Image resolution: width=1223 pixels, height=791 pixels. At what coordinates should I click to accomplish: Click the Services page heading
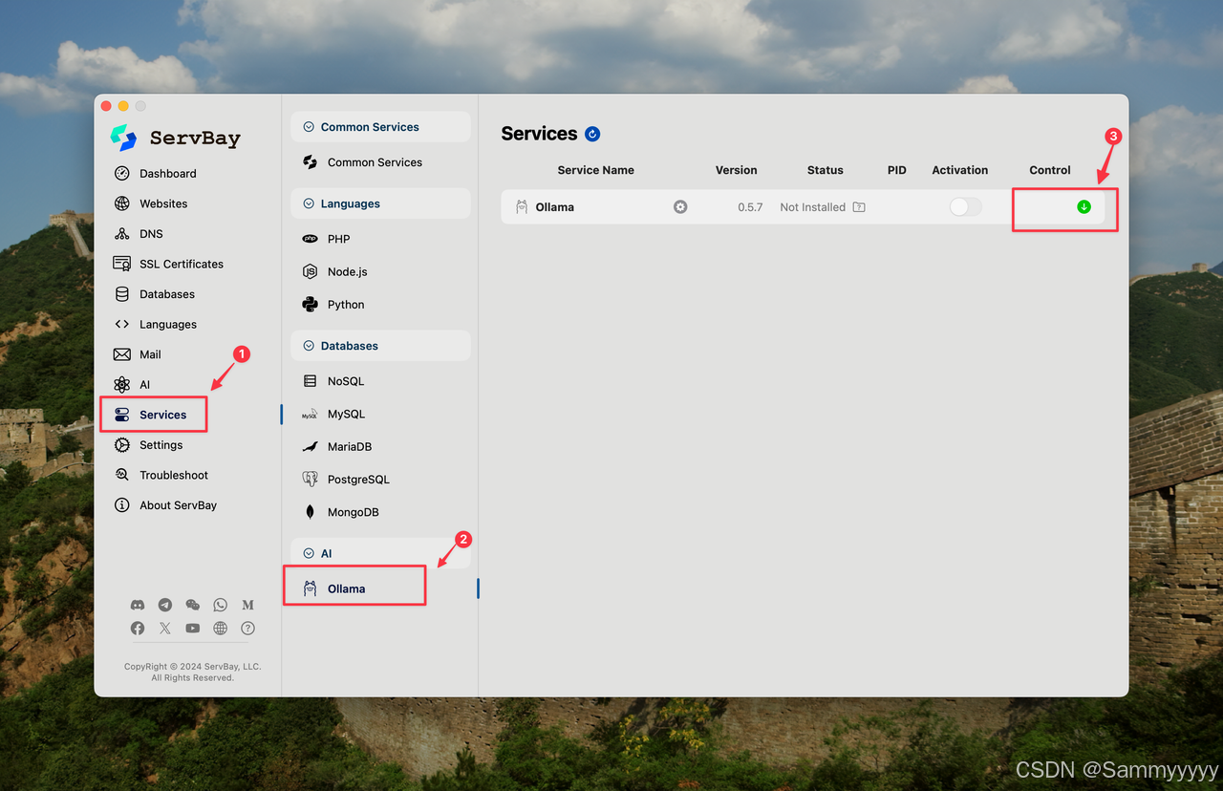click(539, 134)
